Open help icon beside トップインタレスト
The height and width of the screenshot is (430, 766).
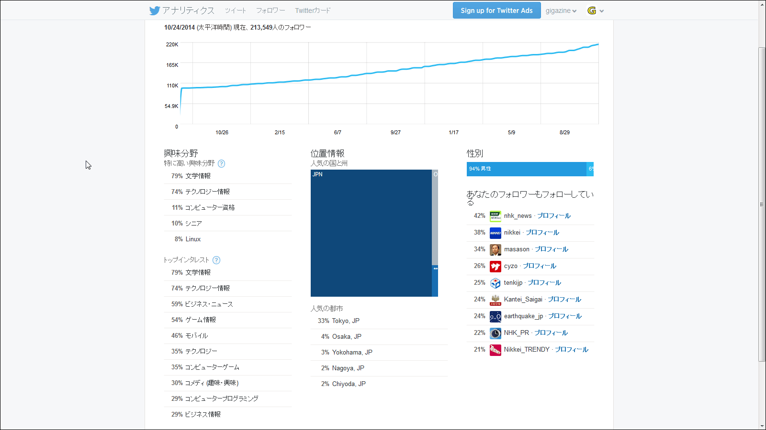[x=216, y=260]
